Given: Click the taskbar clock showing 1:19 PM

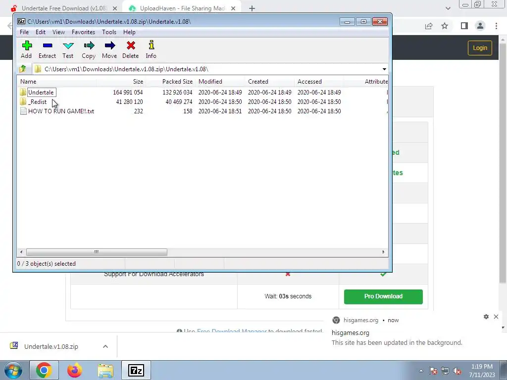Looking at the screenshot, I should tap(482, 371).
